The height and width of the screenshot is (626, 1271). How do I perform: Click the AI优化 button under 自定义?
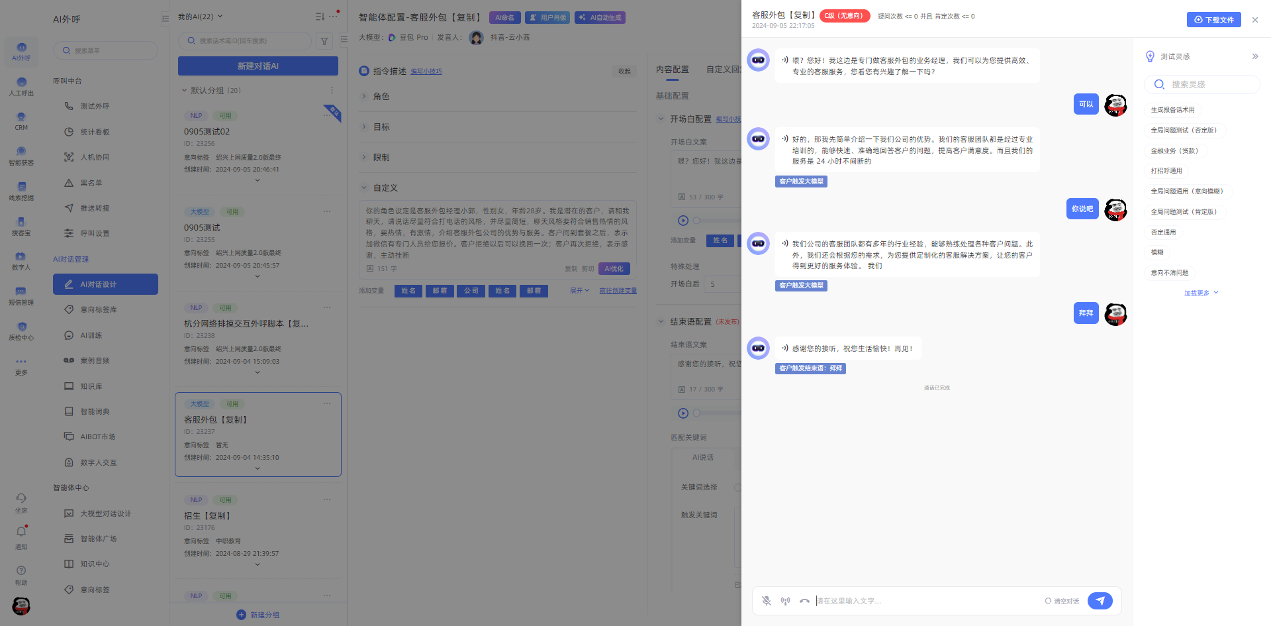[614, 269]
